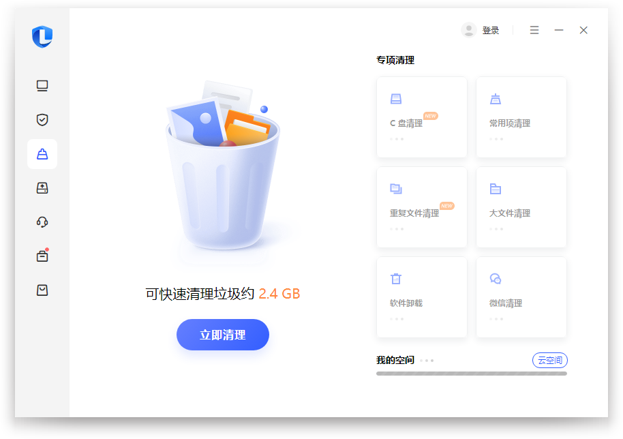Click the storage usage progress bar
This screenshot has height=439, width=623.
pos(470,373)
